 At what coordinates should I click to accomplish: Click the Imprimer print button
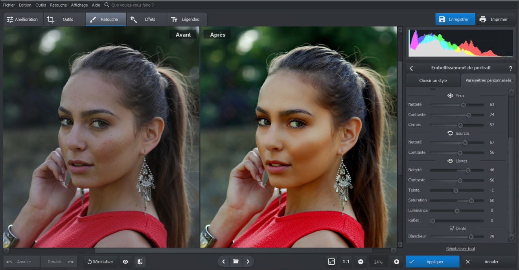pos(495,19)
